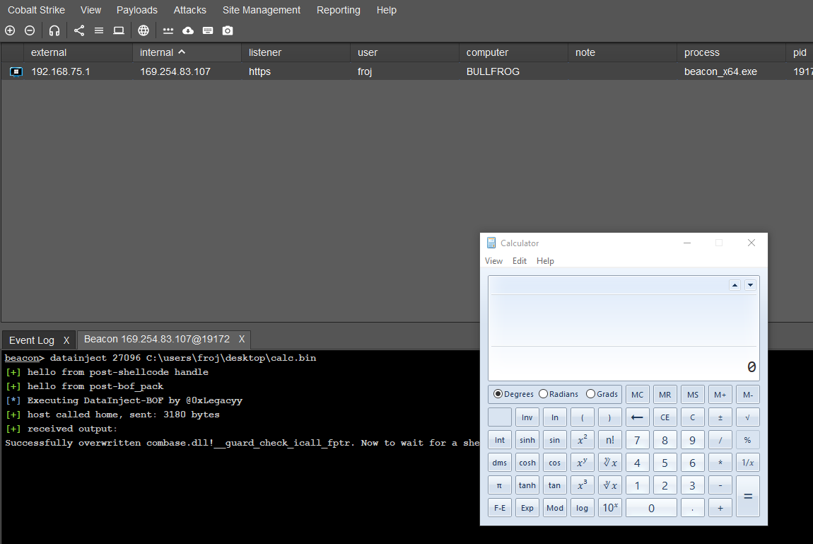This screenshot has height=544, width=813.
Task: Toggle F-E scientific notation button
Action: [500, 508]
